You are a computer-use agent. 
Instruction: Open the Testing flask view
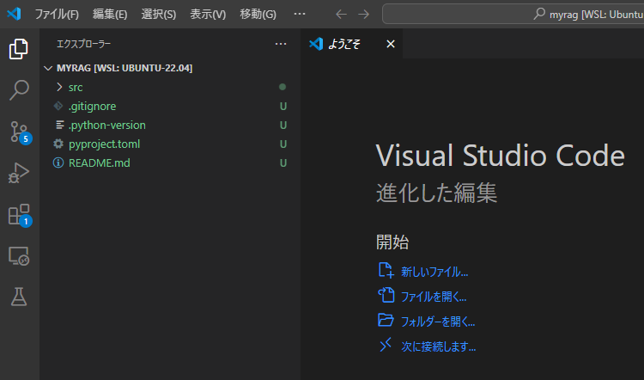tap(19, 297)
